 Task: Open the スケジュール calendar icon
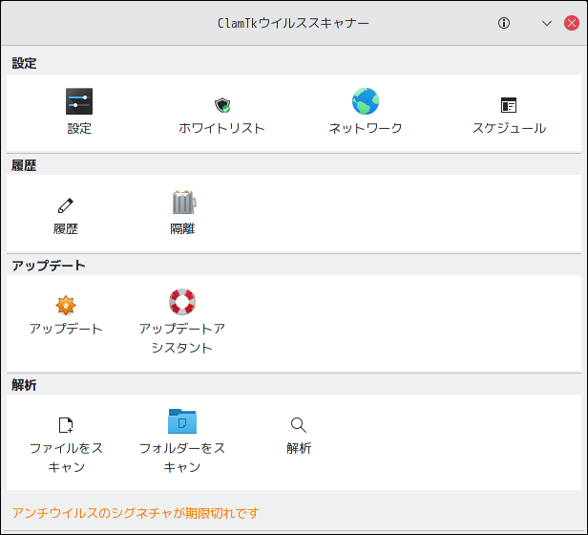click(x=509, y=105)
